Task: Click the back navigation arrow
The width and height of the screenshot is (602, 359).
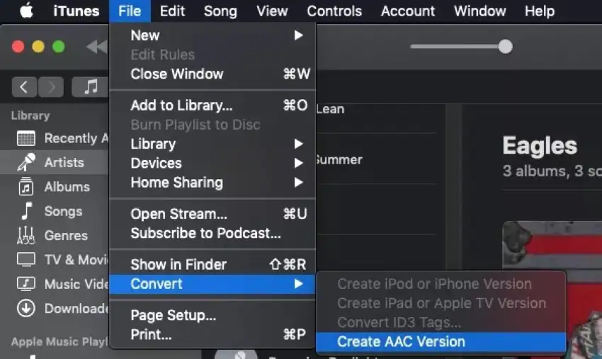Action: coord(25,87)
